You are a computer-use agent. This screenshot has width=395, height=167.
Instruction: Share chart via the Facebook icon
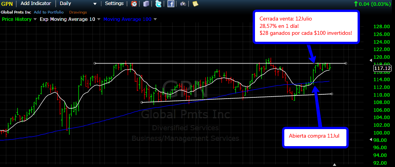tap(170, 4)
